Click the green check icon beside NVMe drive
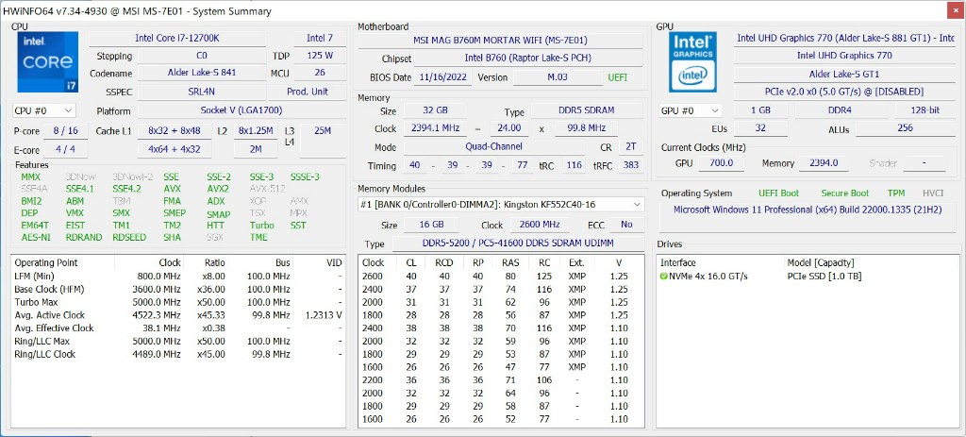Viewport: 966px width, 437px height. pyautogui.click(x=663, y=276)
